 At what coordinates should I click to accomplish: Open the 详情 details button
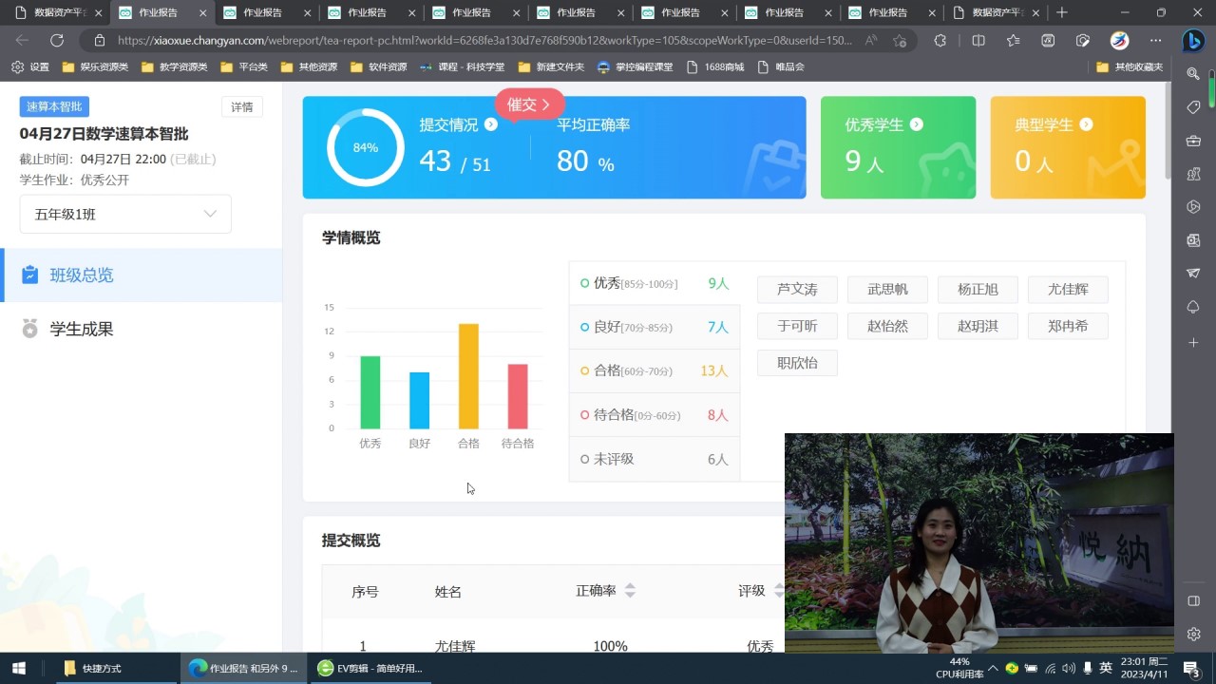[x=242, y=107]
